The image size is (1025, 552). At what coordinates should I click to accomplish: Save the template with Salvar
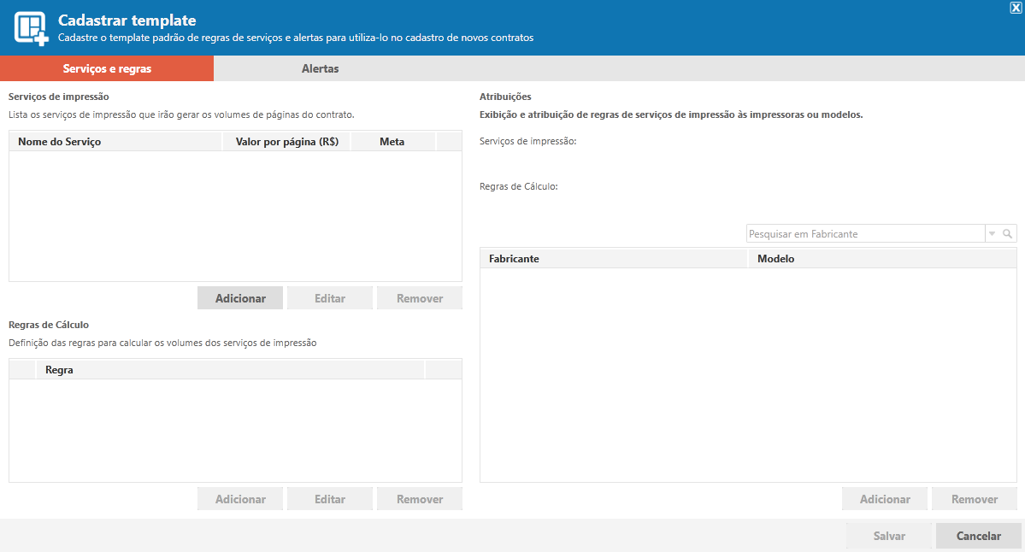[x=889, y=536]
